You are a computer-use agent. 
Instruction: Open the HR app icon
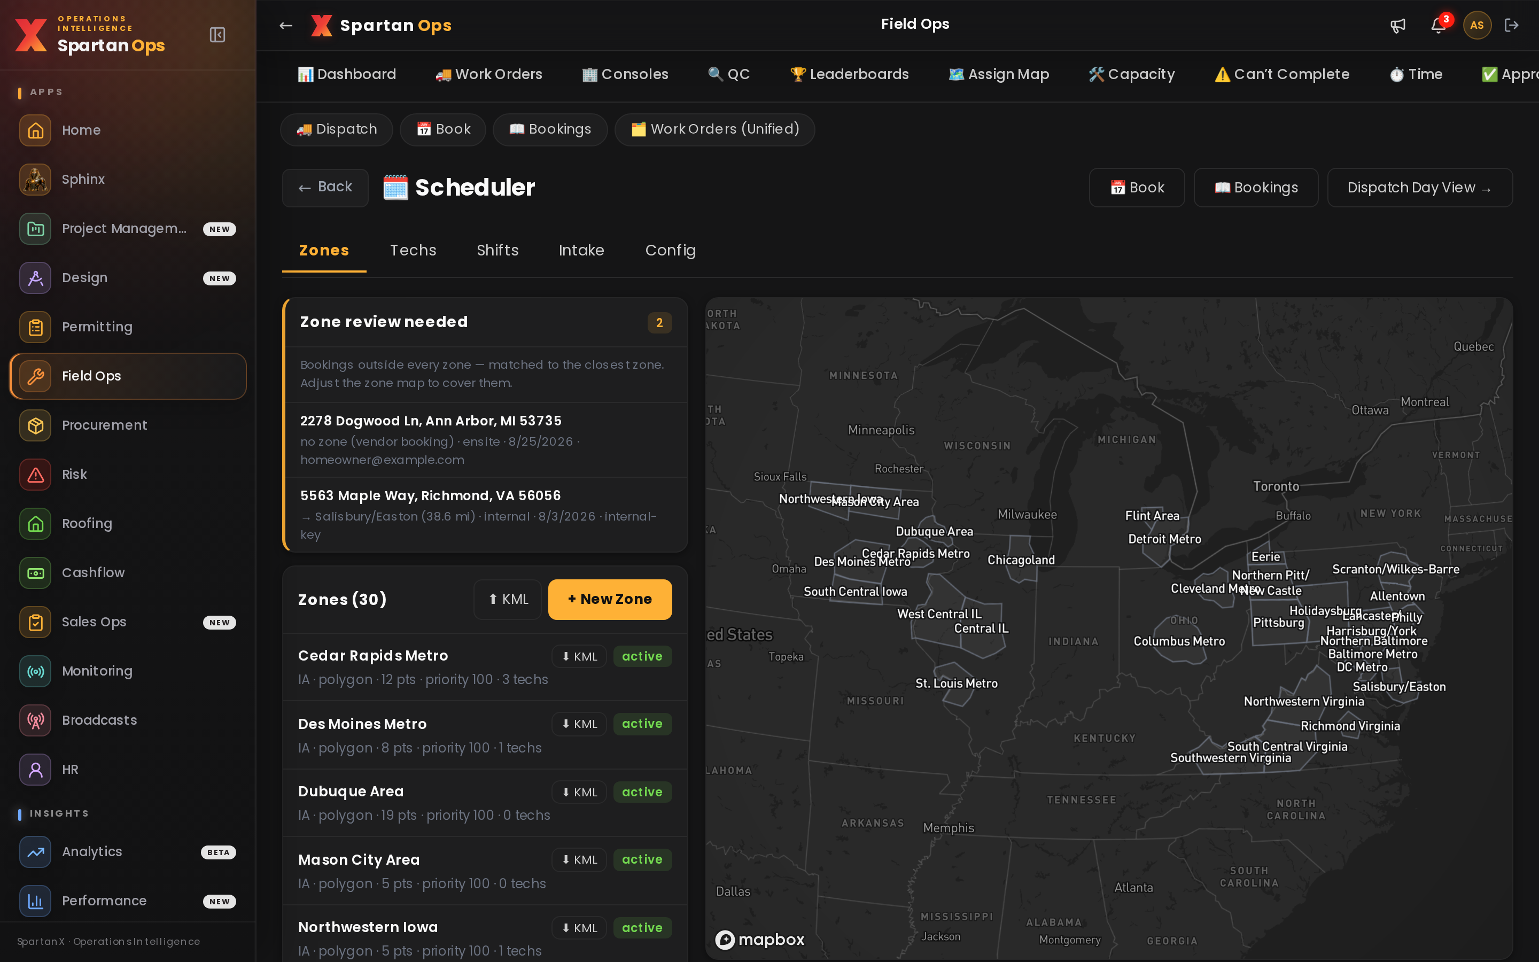coord(36,770)
